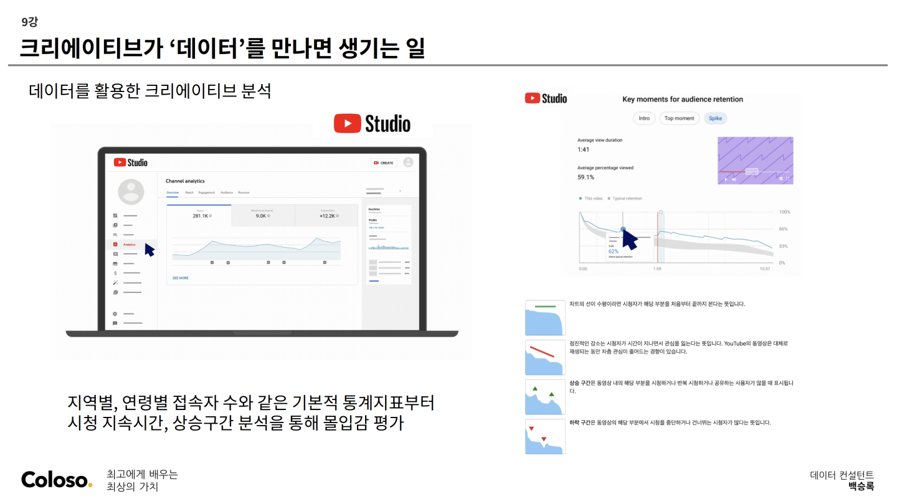The height and width of the screenshot is (504, 897).
Task: Click the info icon above retention spike
Action: point(661,212)
